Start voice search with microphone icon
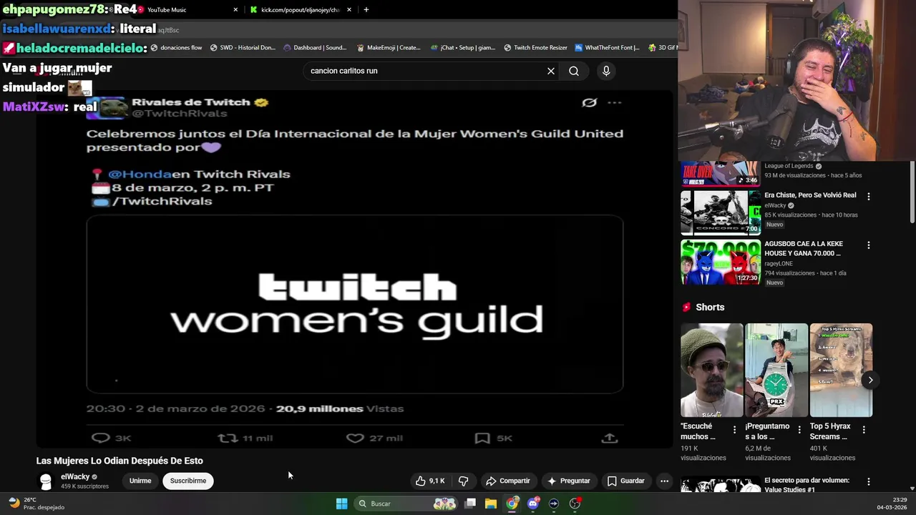916x515 pixels. tap(606, 71)
